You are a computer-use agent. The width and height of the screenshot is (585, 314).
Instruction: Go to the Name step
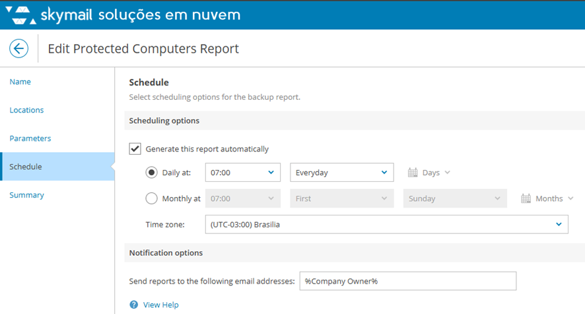point(20,82)
